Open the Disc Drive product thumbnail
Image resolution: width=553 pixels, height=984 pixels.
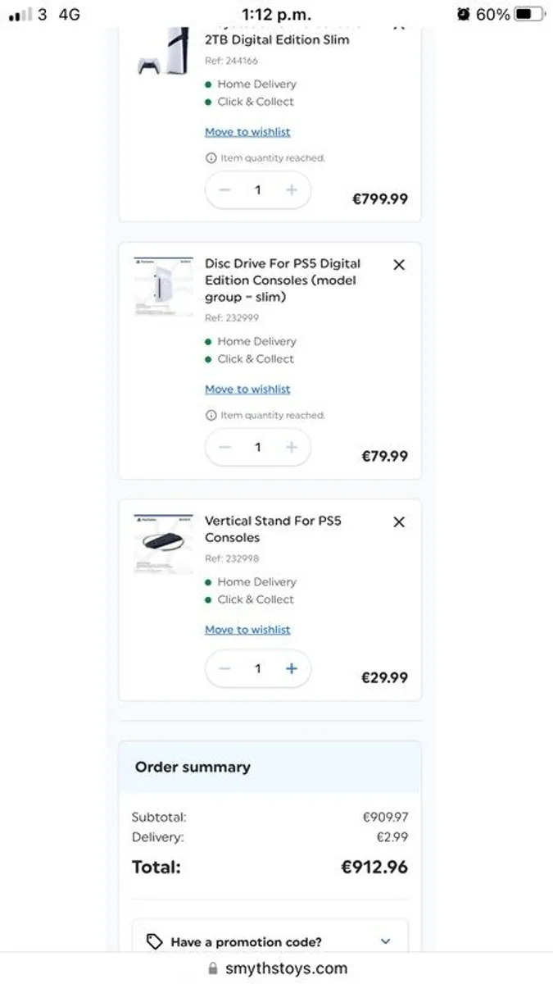tap(163, 287)
